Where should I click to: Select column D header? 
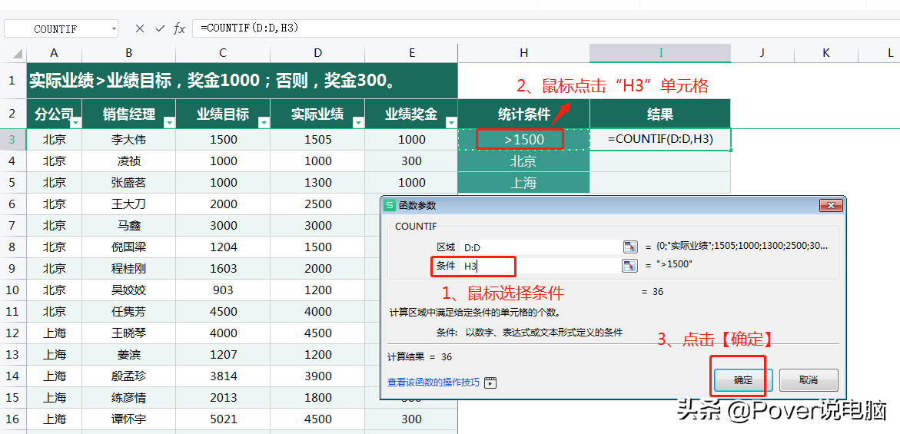tap(317, 53)
